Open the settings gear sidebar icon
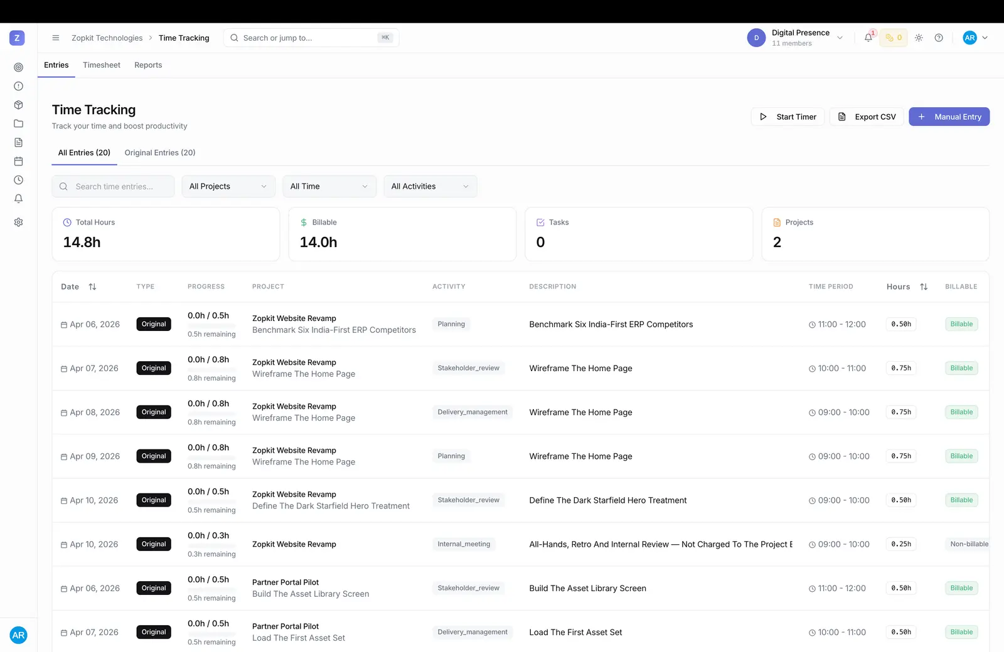 click(x=18, y=222)
